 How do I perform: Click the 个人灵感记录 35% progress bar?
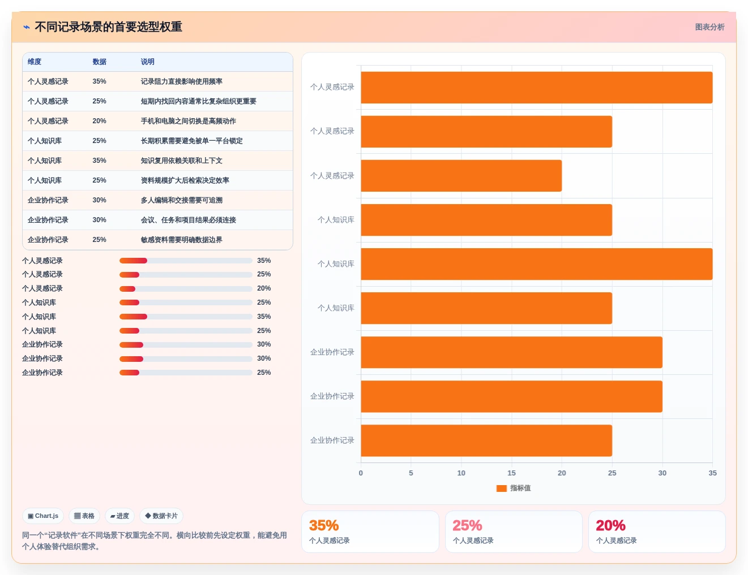point(186,261)
